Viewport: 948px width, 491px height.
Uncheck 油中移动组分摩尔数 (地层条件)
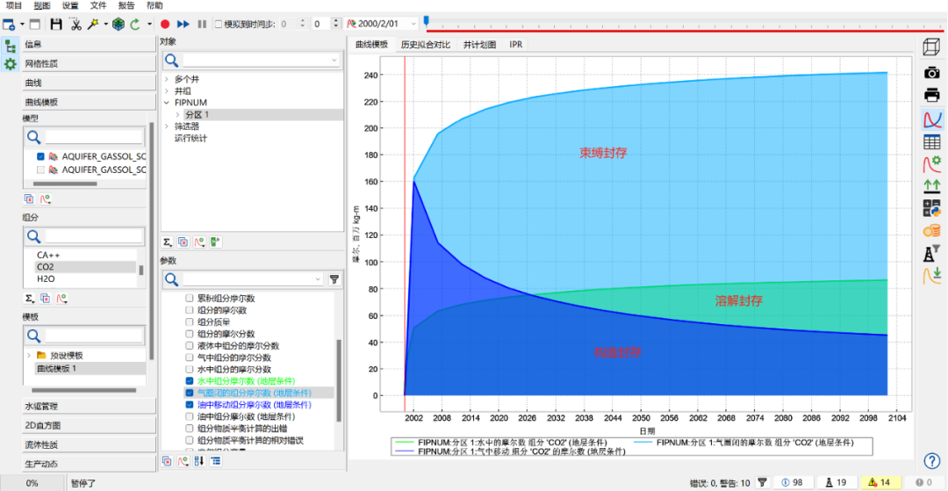tap(190, 405)
